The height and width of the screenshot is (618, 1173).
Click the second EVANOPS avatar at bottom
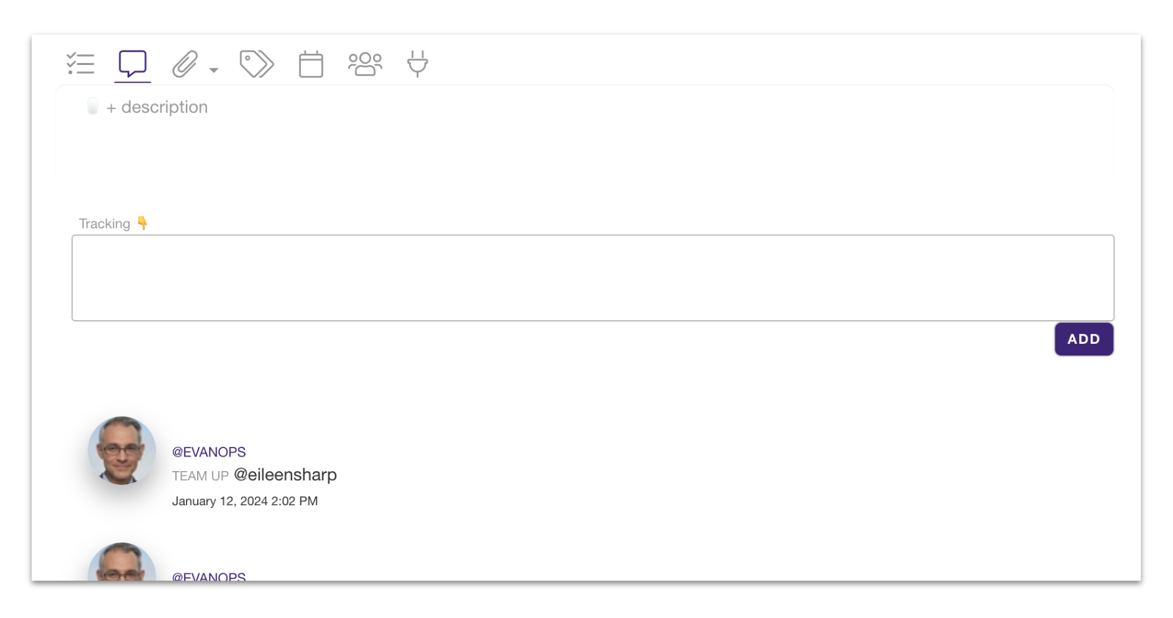(x=122, y=563)
